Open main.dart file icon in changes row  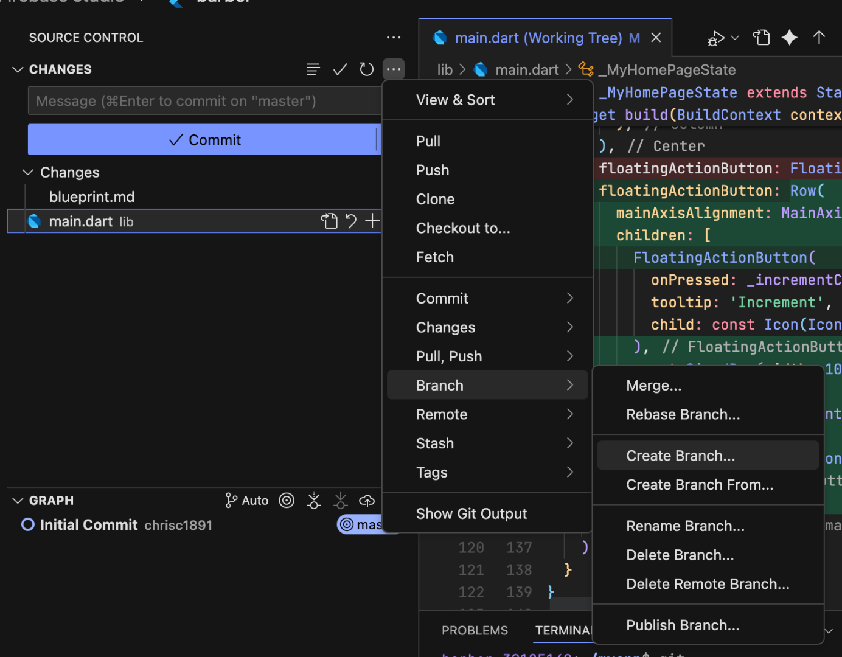(329, 221)
